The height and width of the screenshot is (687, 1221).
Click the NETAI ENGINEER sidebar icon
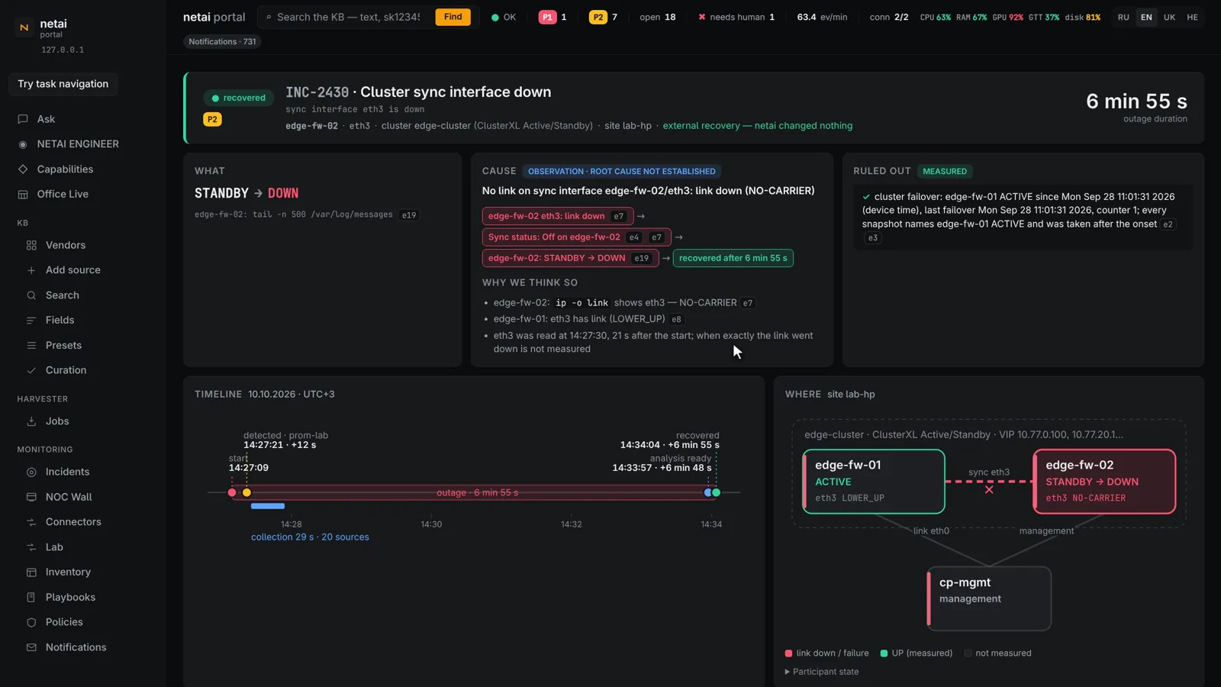(x=23, y=144)
